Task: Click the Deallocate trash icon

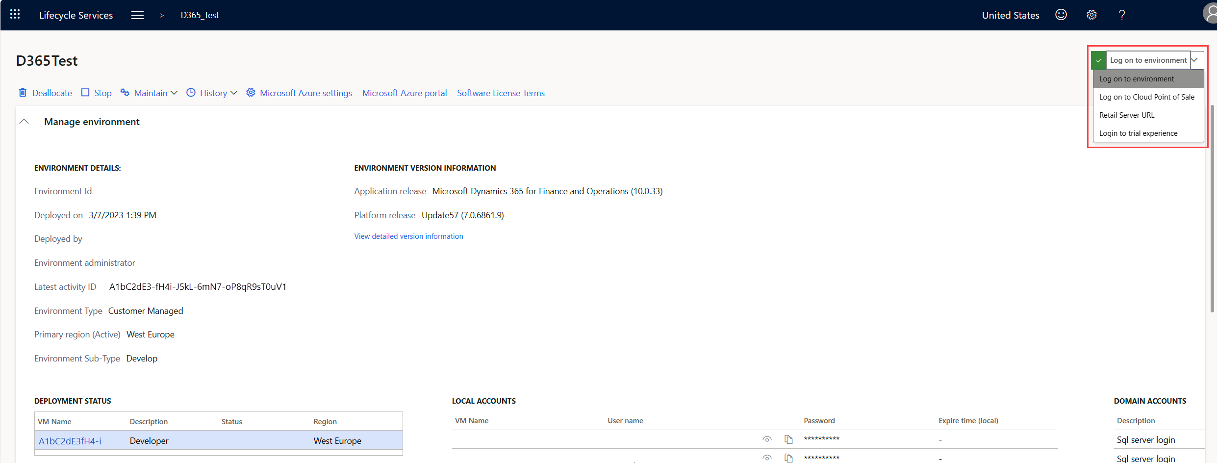Action: [x=23, y=92]
